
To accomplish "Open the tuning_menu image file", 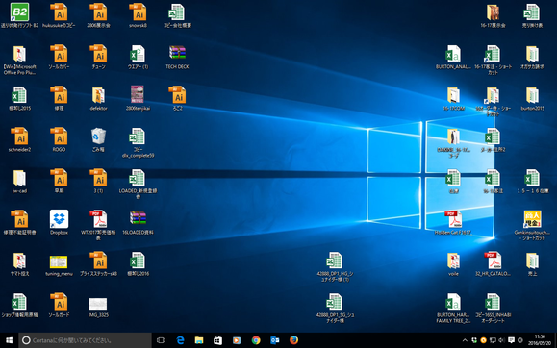I will pyautogui.click(x=59, y=261).
